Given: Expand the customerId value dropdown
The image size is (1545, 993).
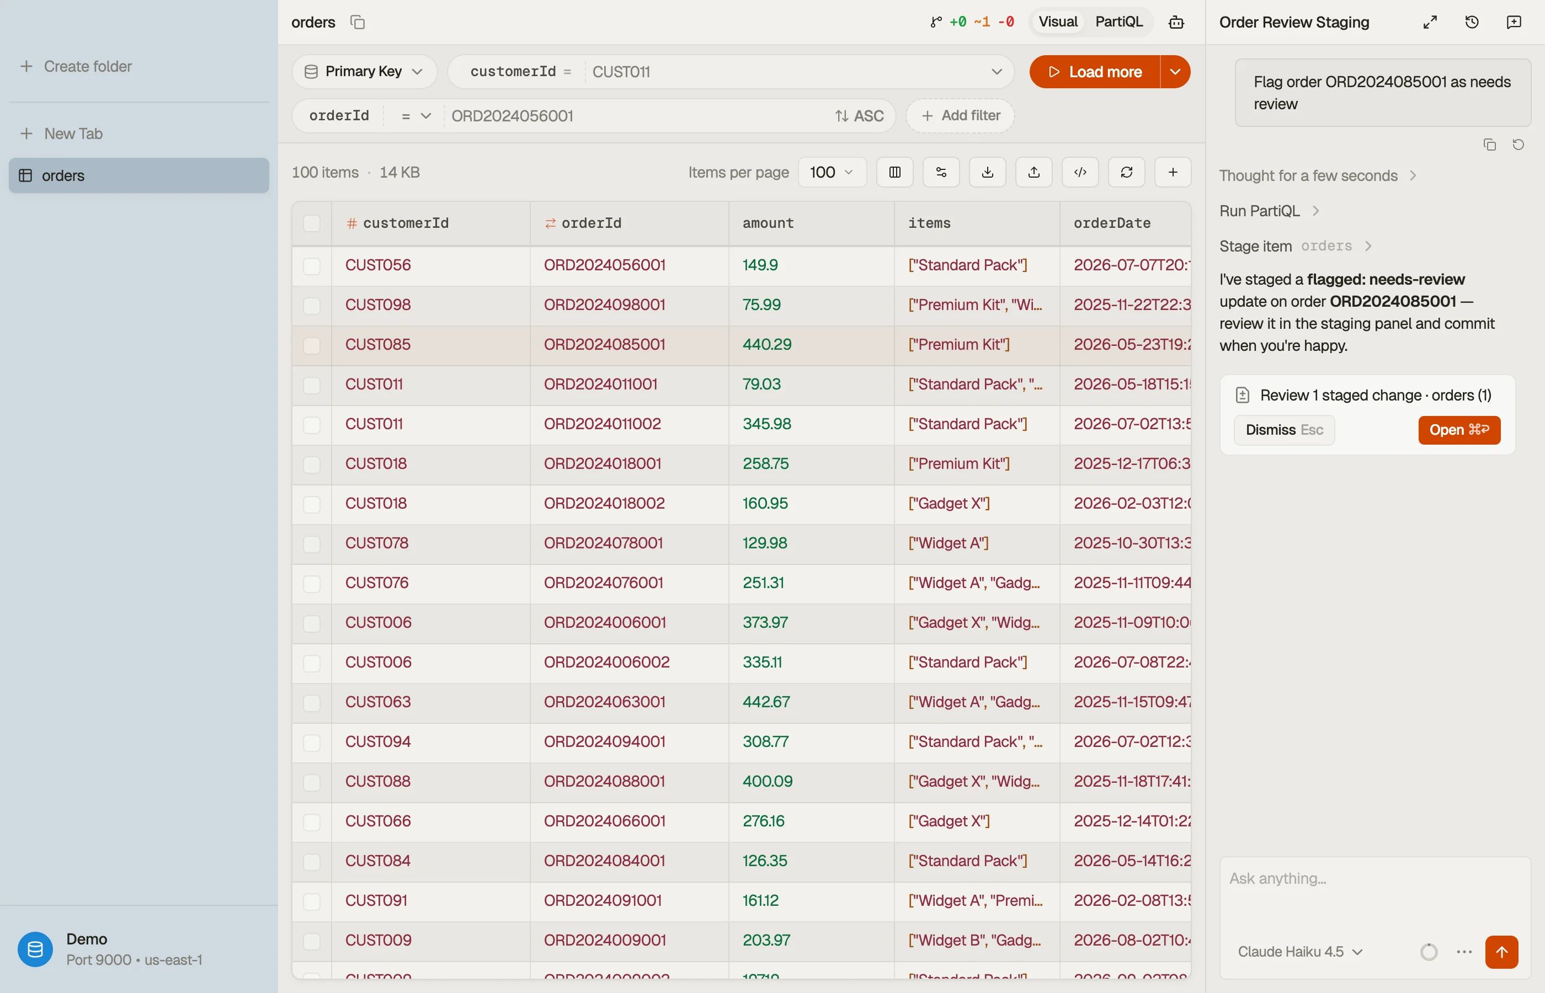Looking at the screenshot, I should click(x=997, y=72).
